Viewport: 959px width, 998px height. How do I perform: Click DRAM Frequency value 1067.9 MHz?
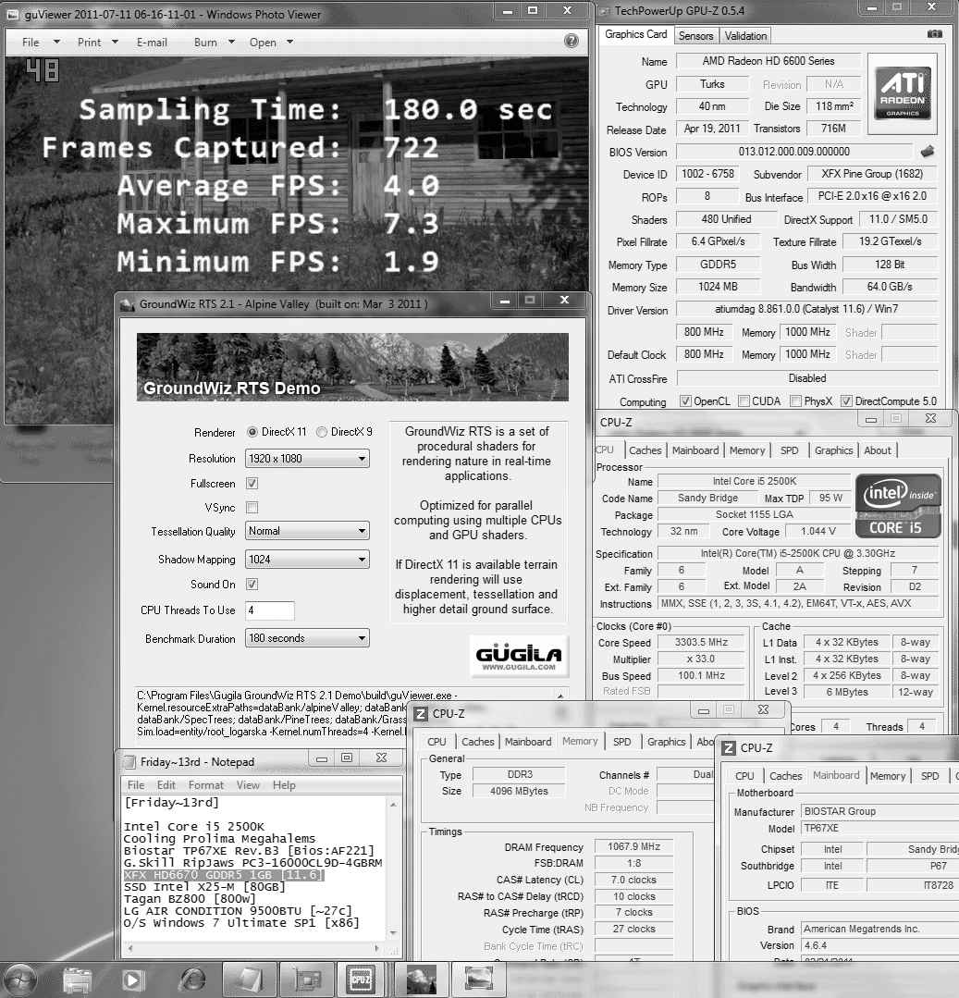point(633,846)
